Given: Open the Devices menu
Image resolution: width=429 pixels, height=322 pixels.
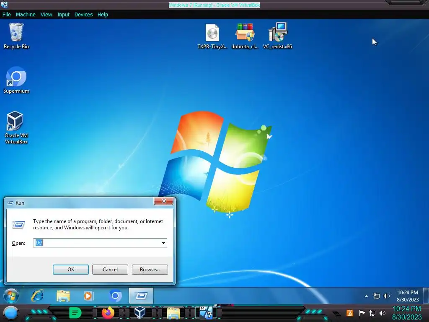Looking at the screenshot, I should coord(83,15).
